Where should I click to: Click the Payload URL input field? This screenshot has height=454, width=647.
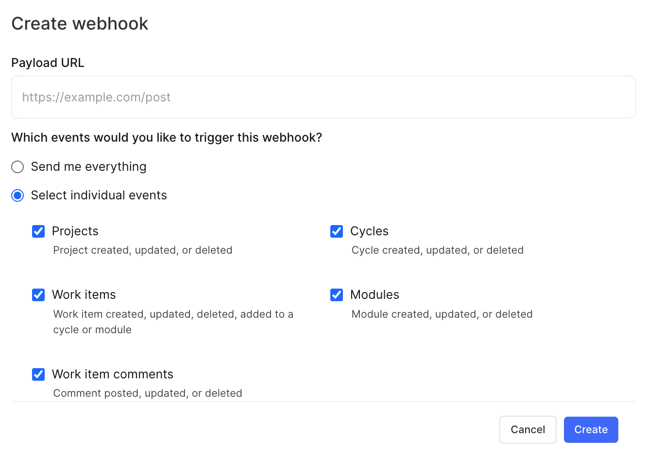click(x=323, y=97)
